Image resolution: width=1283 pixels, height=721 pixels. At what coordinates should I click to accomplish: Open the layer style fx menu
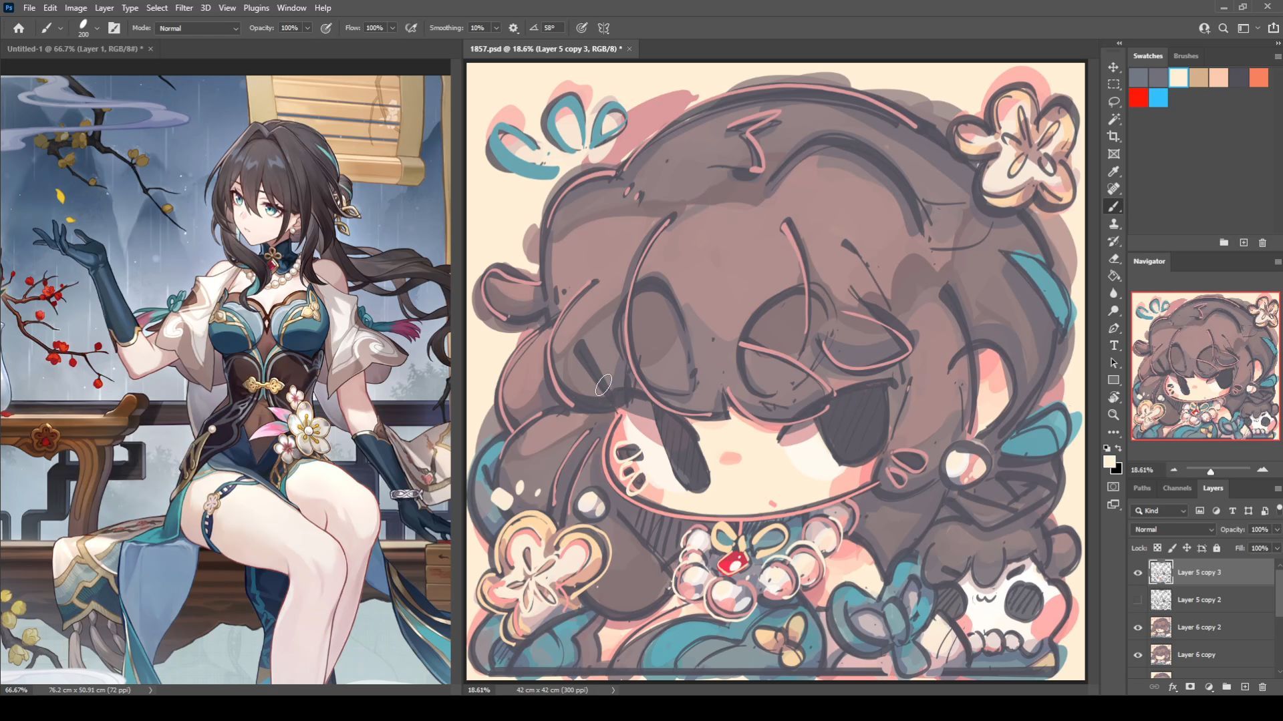1173,687
